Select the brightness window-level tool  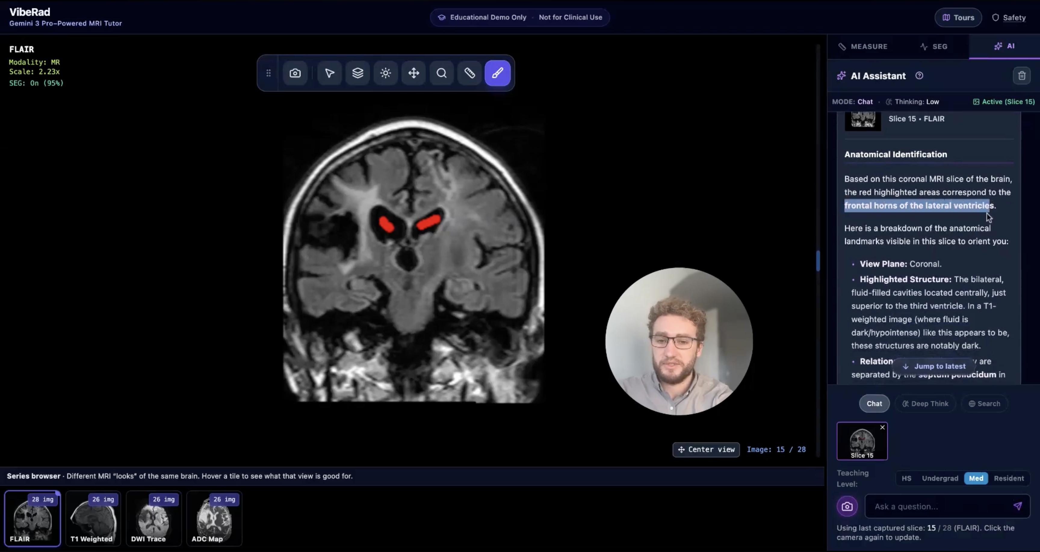pos(385,73)
